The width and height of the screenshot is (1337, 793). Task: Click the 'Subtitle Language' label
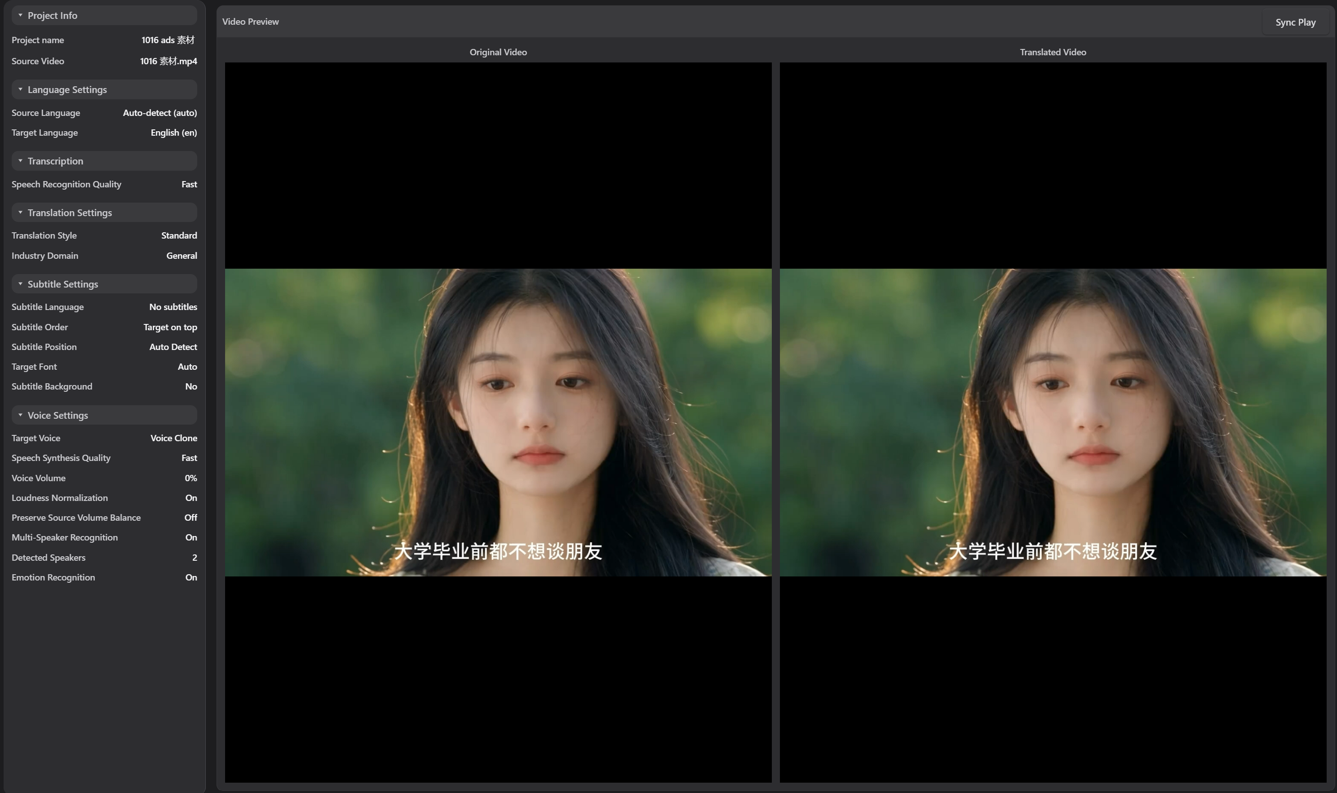48,307
